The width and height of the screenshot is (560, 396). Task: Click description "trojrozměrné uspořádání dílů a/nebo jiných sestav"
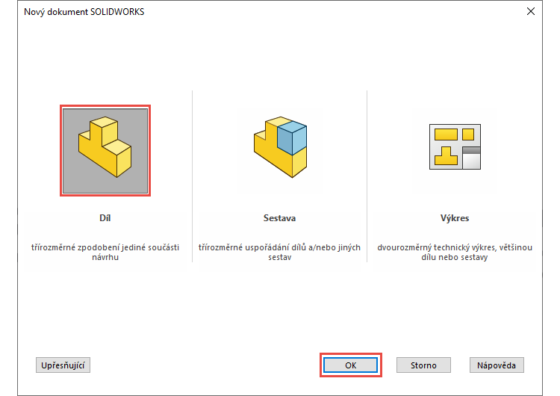click(x=280, y=252)
